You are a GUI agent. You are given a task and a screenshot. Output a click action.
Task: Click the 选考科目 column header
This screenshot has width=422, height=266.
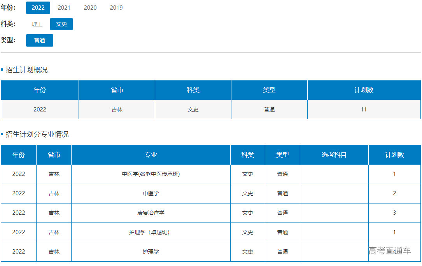coord(334,155)
